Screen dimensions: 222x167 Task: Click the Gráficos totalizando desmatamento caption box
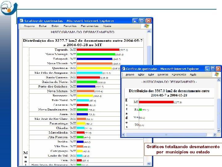click(x=183, y=149)
